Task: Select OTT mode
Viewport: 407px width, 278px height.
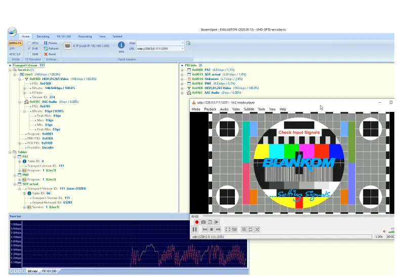Action: click(12, 49)
